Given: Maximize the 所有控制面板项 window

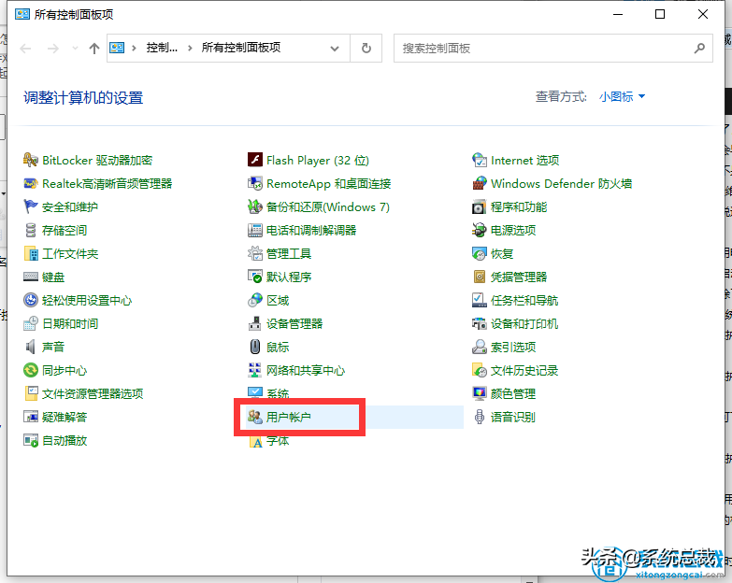Looking at the screenshot, I should pyautogui.click(x=660, y=14).
